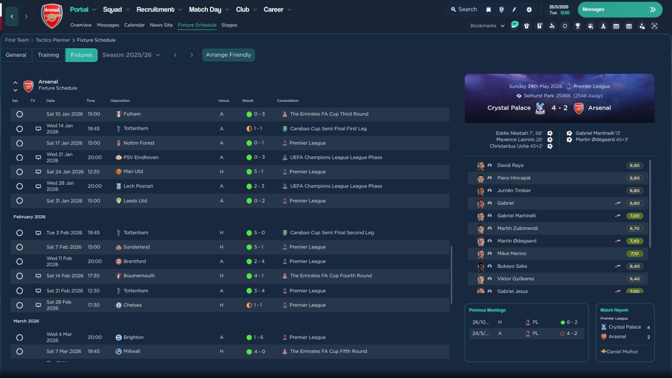Select the Brentford fixture radio button
Viewport: 672px width, 378px height.
[x=19, y=261]
